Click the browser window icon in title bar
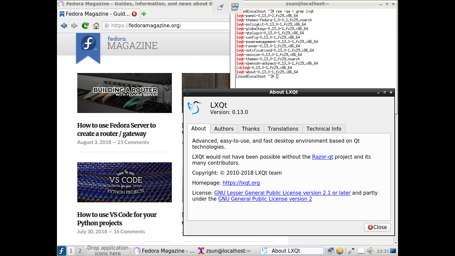This screenshot has height=256, width=455. (61, 4)
